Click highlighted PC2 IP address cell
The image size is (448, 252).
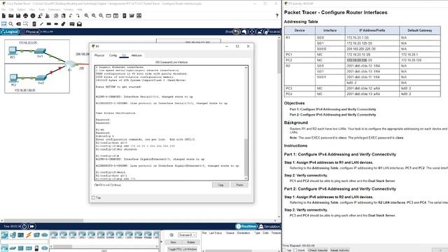[x=372, y=60]
